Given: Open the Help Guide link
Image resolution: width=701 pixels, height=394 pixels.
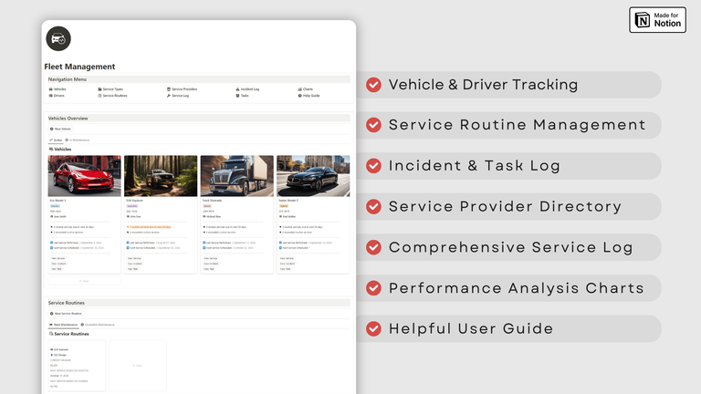Looking at the screenshot, I should 310,95.
